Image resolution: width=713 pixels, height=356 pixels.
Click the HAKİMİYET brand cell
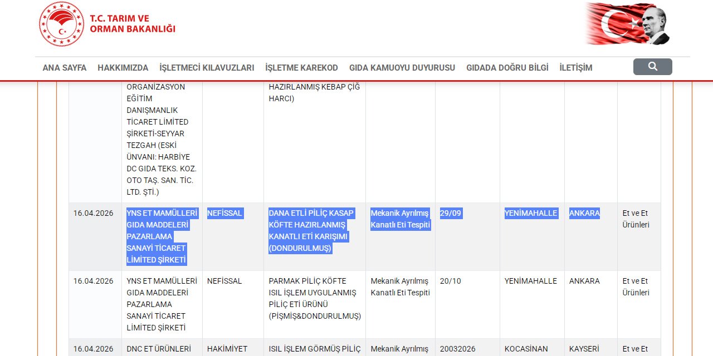click(x=227, y=349)
